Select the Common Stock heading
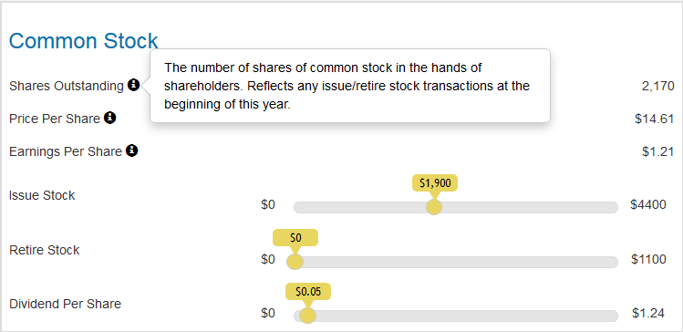This screenshot has width=683, height=332. (83, 41)
